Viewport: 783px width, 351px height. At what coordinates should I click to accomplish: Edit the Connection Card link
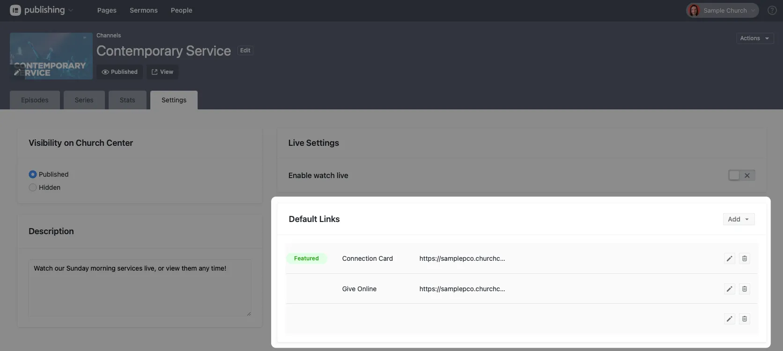click(x=729, y=258)
